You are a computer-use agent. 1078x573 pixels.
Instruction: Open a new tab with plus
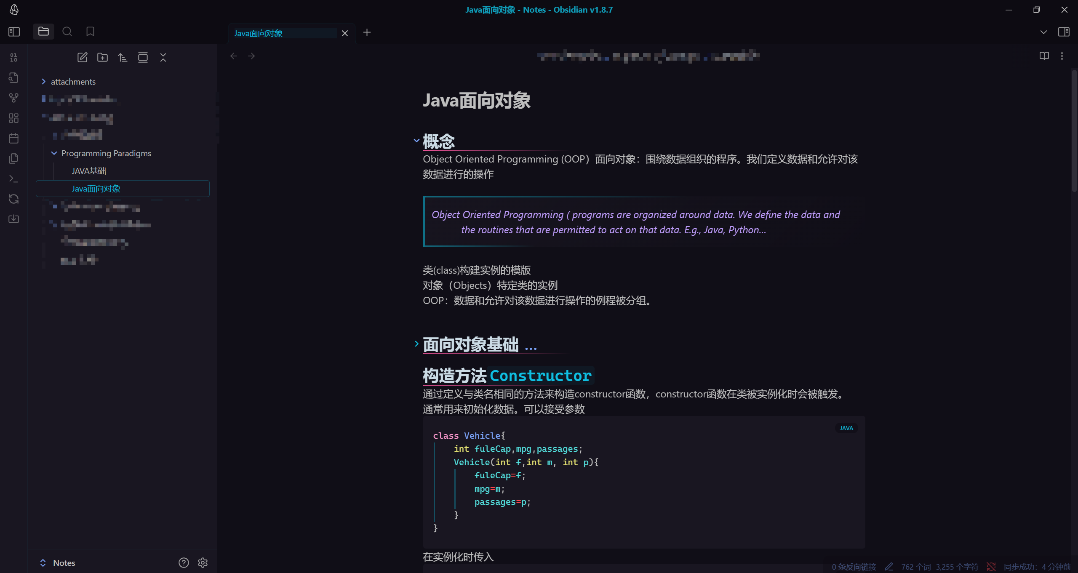tap(367, 32)
